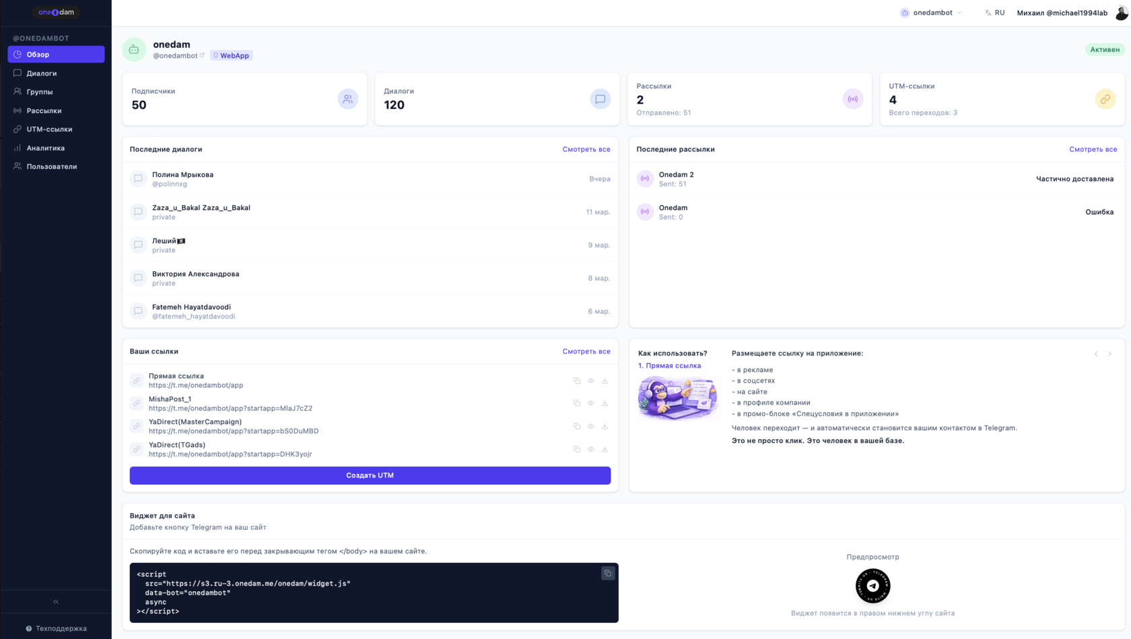View all recent dialogs via Смотреть все
Screen dimensions: 1131x639
point(586,149)
